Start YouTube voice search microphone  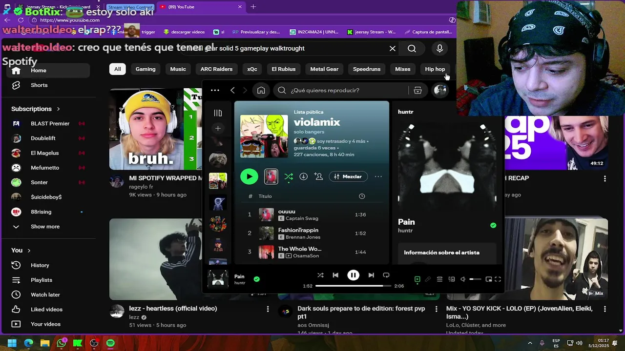(x=440, y=48)
